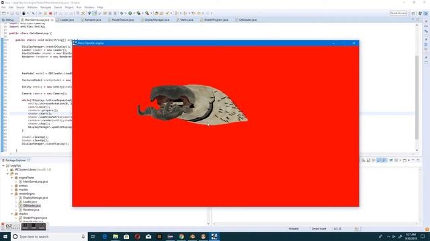Open Microsoft Store from the taskbar
The width and height of the screenshot is (430, 241).
[126, 236]
